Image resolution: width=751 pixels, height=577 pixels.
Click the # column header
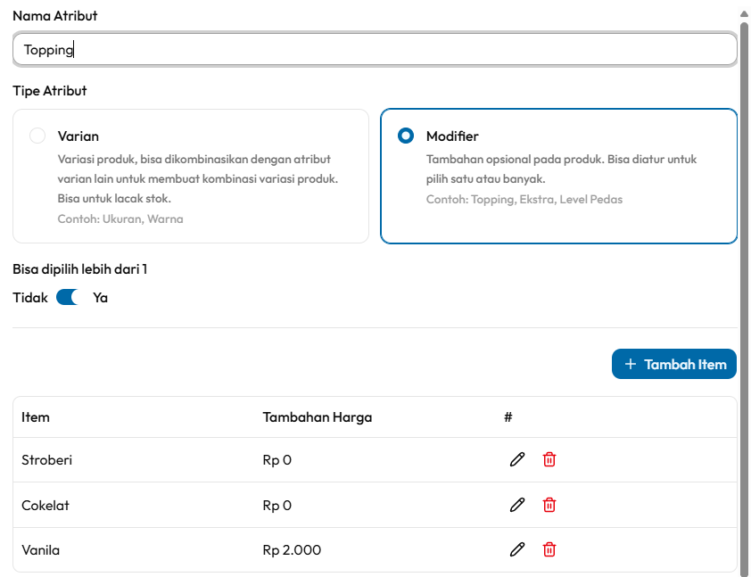[508, 417]
